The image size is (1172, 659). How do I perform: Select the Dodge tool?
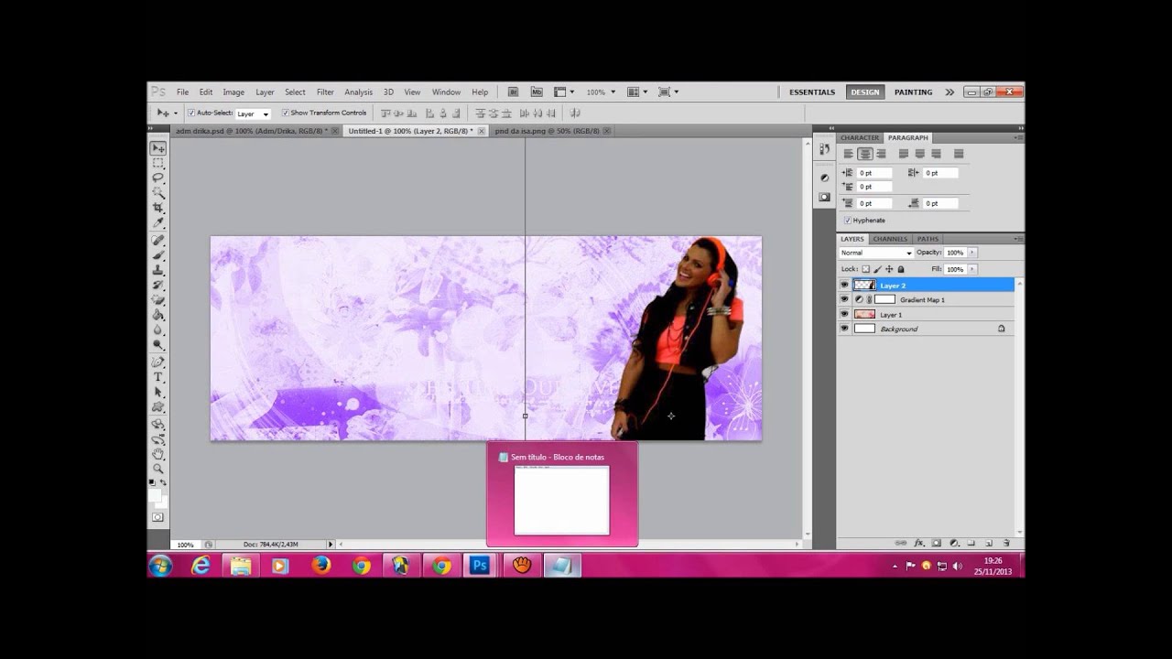(158, 344)
